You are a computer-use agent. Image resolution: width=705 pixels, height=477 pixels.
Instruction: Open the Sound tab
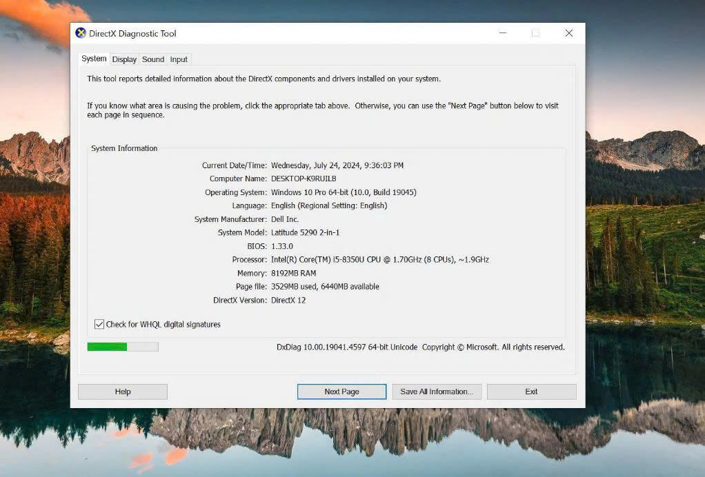tap(153, 59)
